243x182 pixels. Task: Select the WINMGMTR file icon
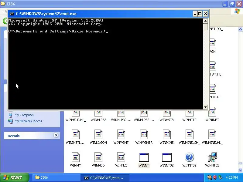tap(144, 134)
